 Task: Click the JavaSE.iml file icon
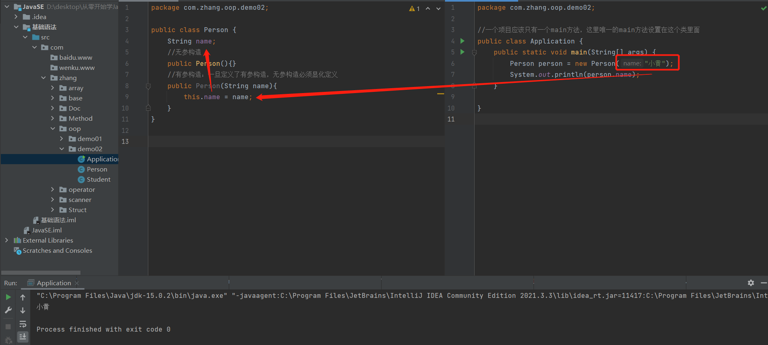27,230
